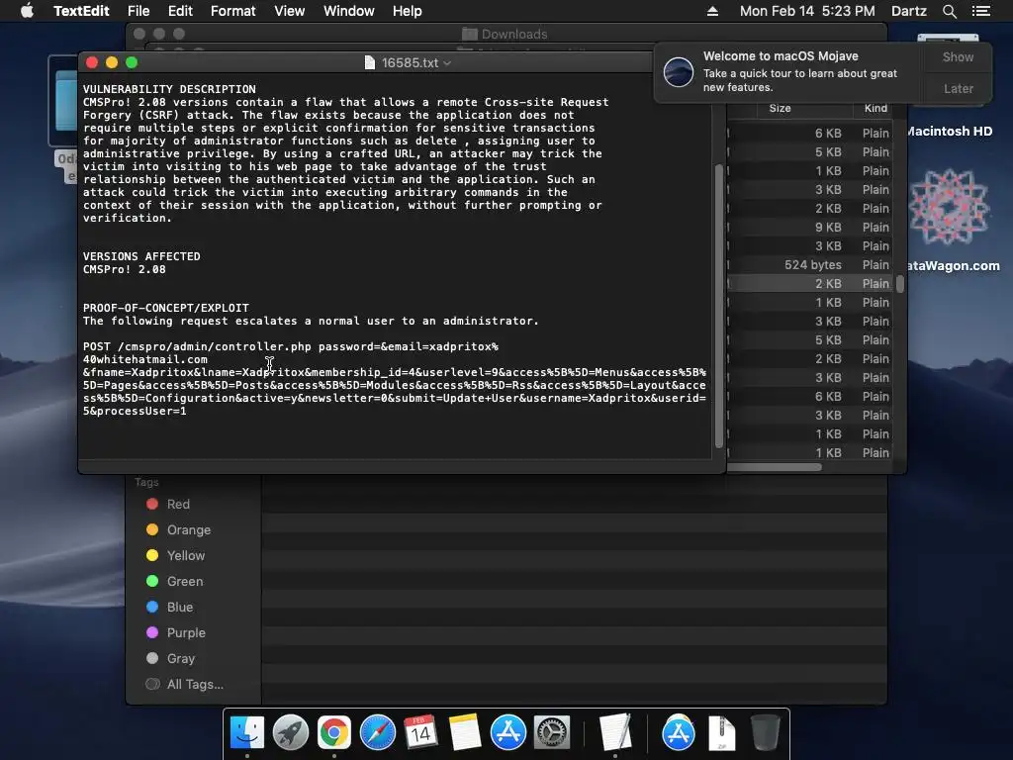This screenshot has height=760, width=1013.
Task: Zoom the 16585.txt window with green button
Action: tap(132, 62)
